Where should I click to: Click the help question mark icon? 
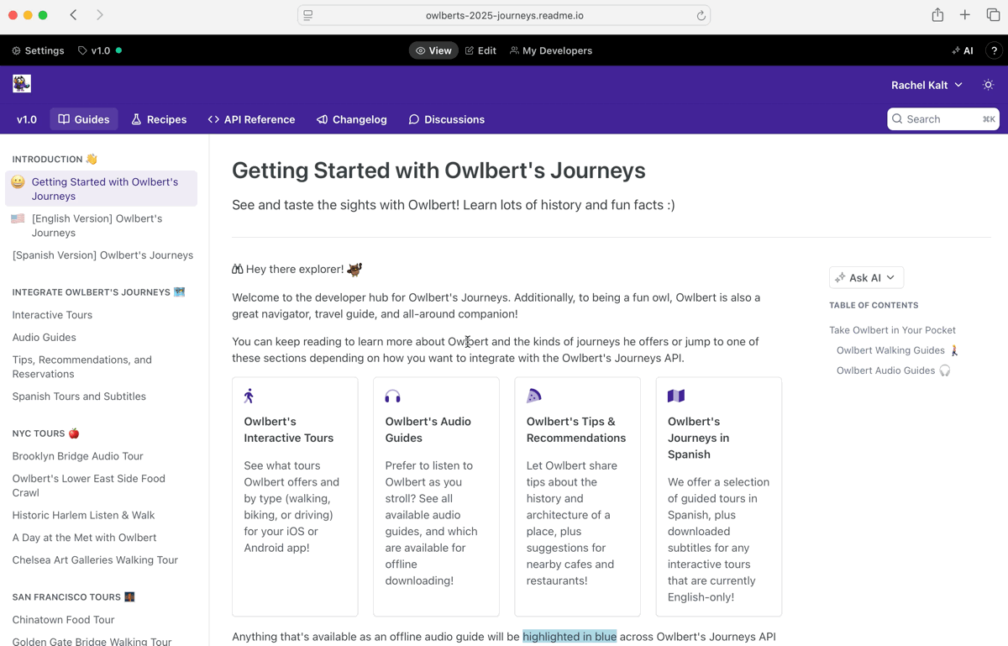pyautogui.click(x=994, y=50)
